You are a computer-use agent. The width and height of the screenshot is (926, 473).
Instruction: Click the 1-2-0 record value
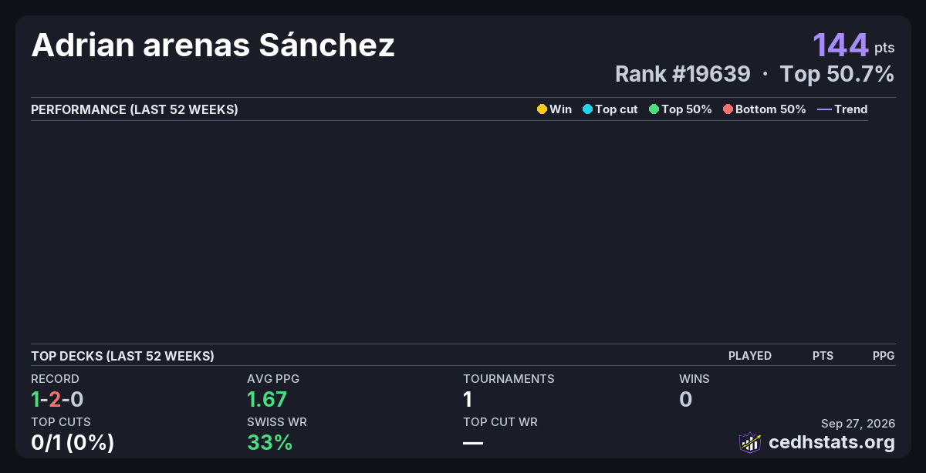57,399
